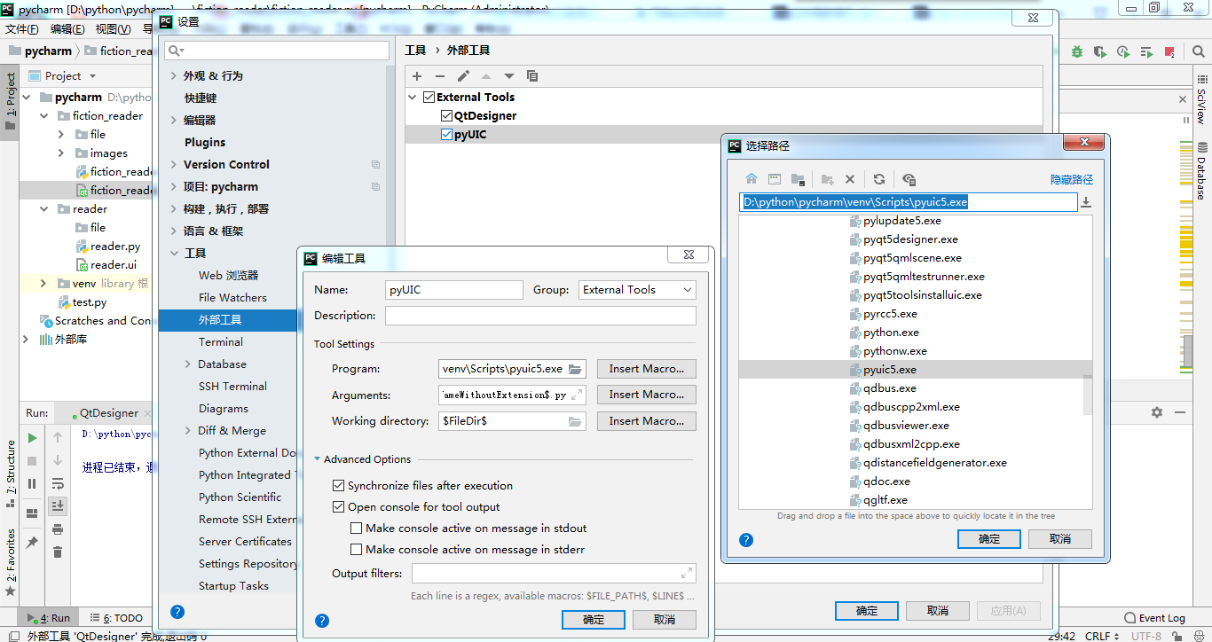The height and width of the screenshot is (642, 1212).
Task: Expand the venv folder in Project tree
Action: click(43, 283)
